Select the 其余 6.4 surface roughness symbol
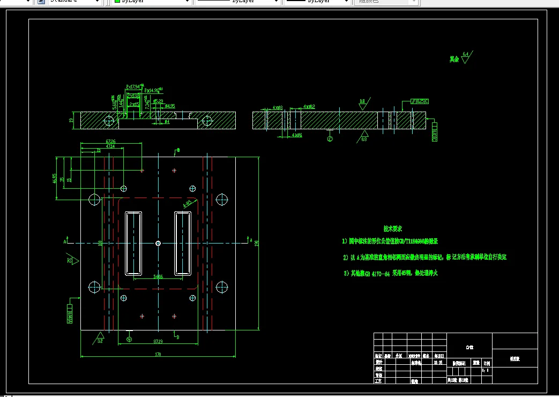 pos(461,57)
